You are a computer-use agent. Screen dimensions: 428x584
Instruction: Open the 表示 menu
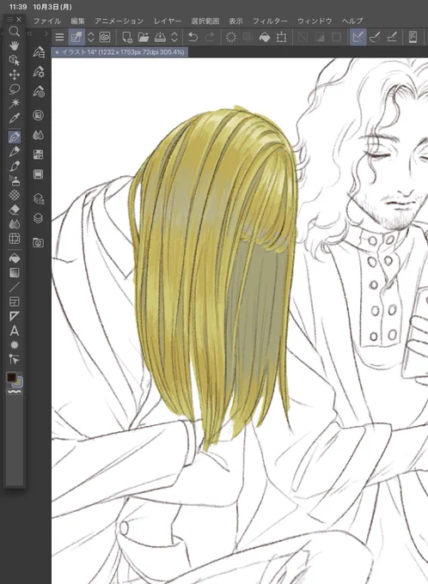point(236,21)
